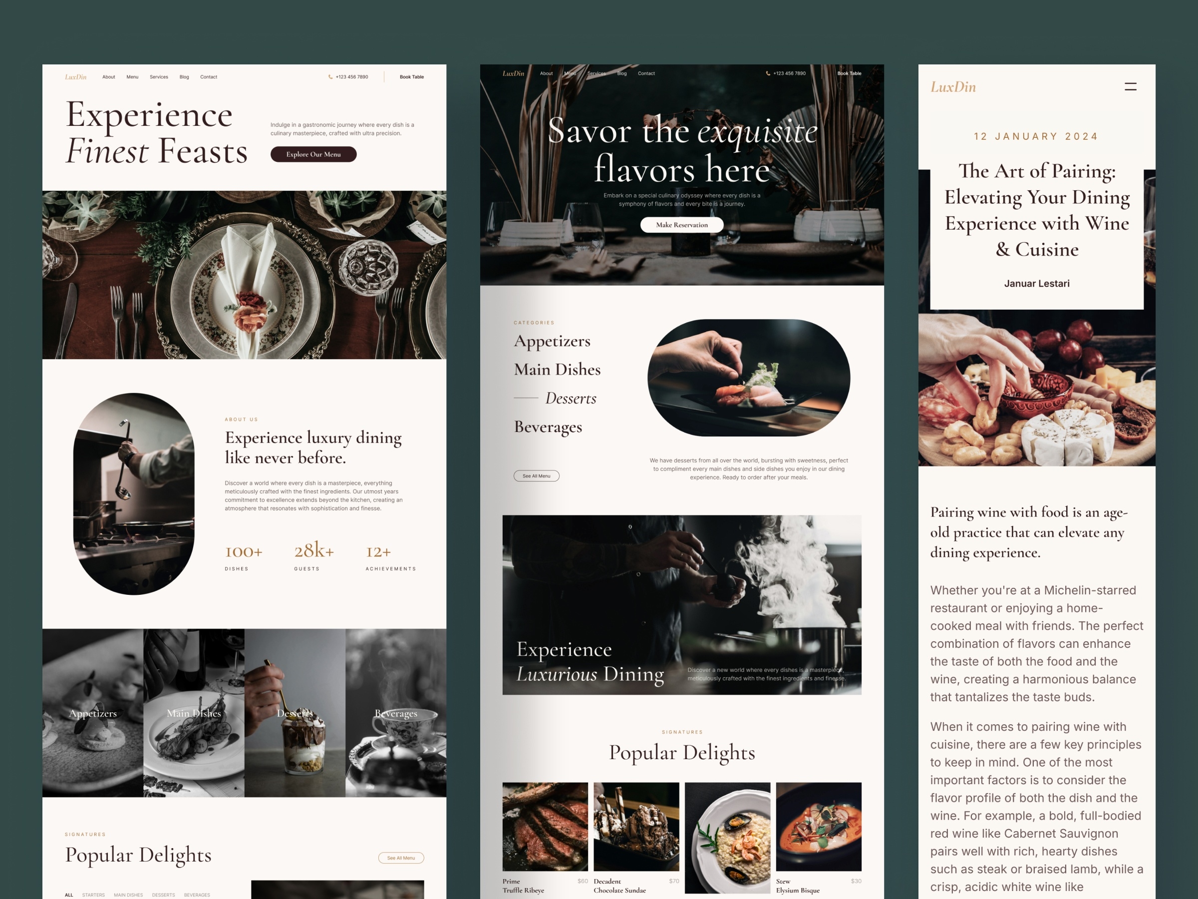The width and height of the screenshot is (1198, 899).
Task: Click the hamburger menu icon on LuxDin mobile
Action: [1131, 86]
